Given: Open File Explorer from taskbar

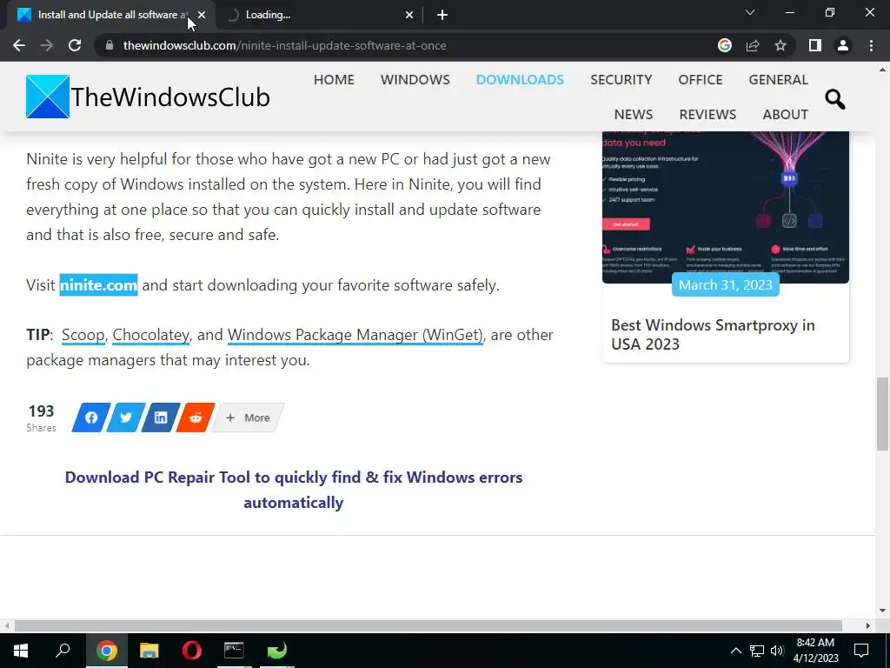Looking at the screenshot, I should pyautogui.click(x=149, y=651).
